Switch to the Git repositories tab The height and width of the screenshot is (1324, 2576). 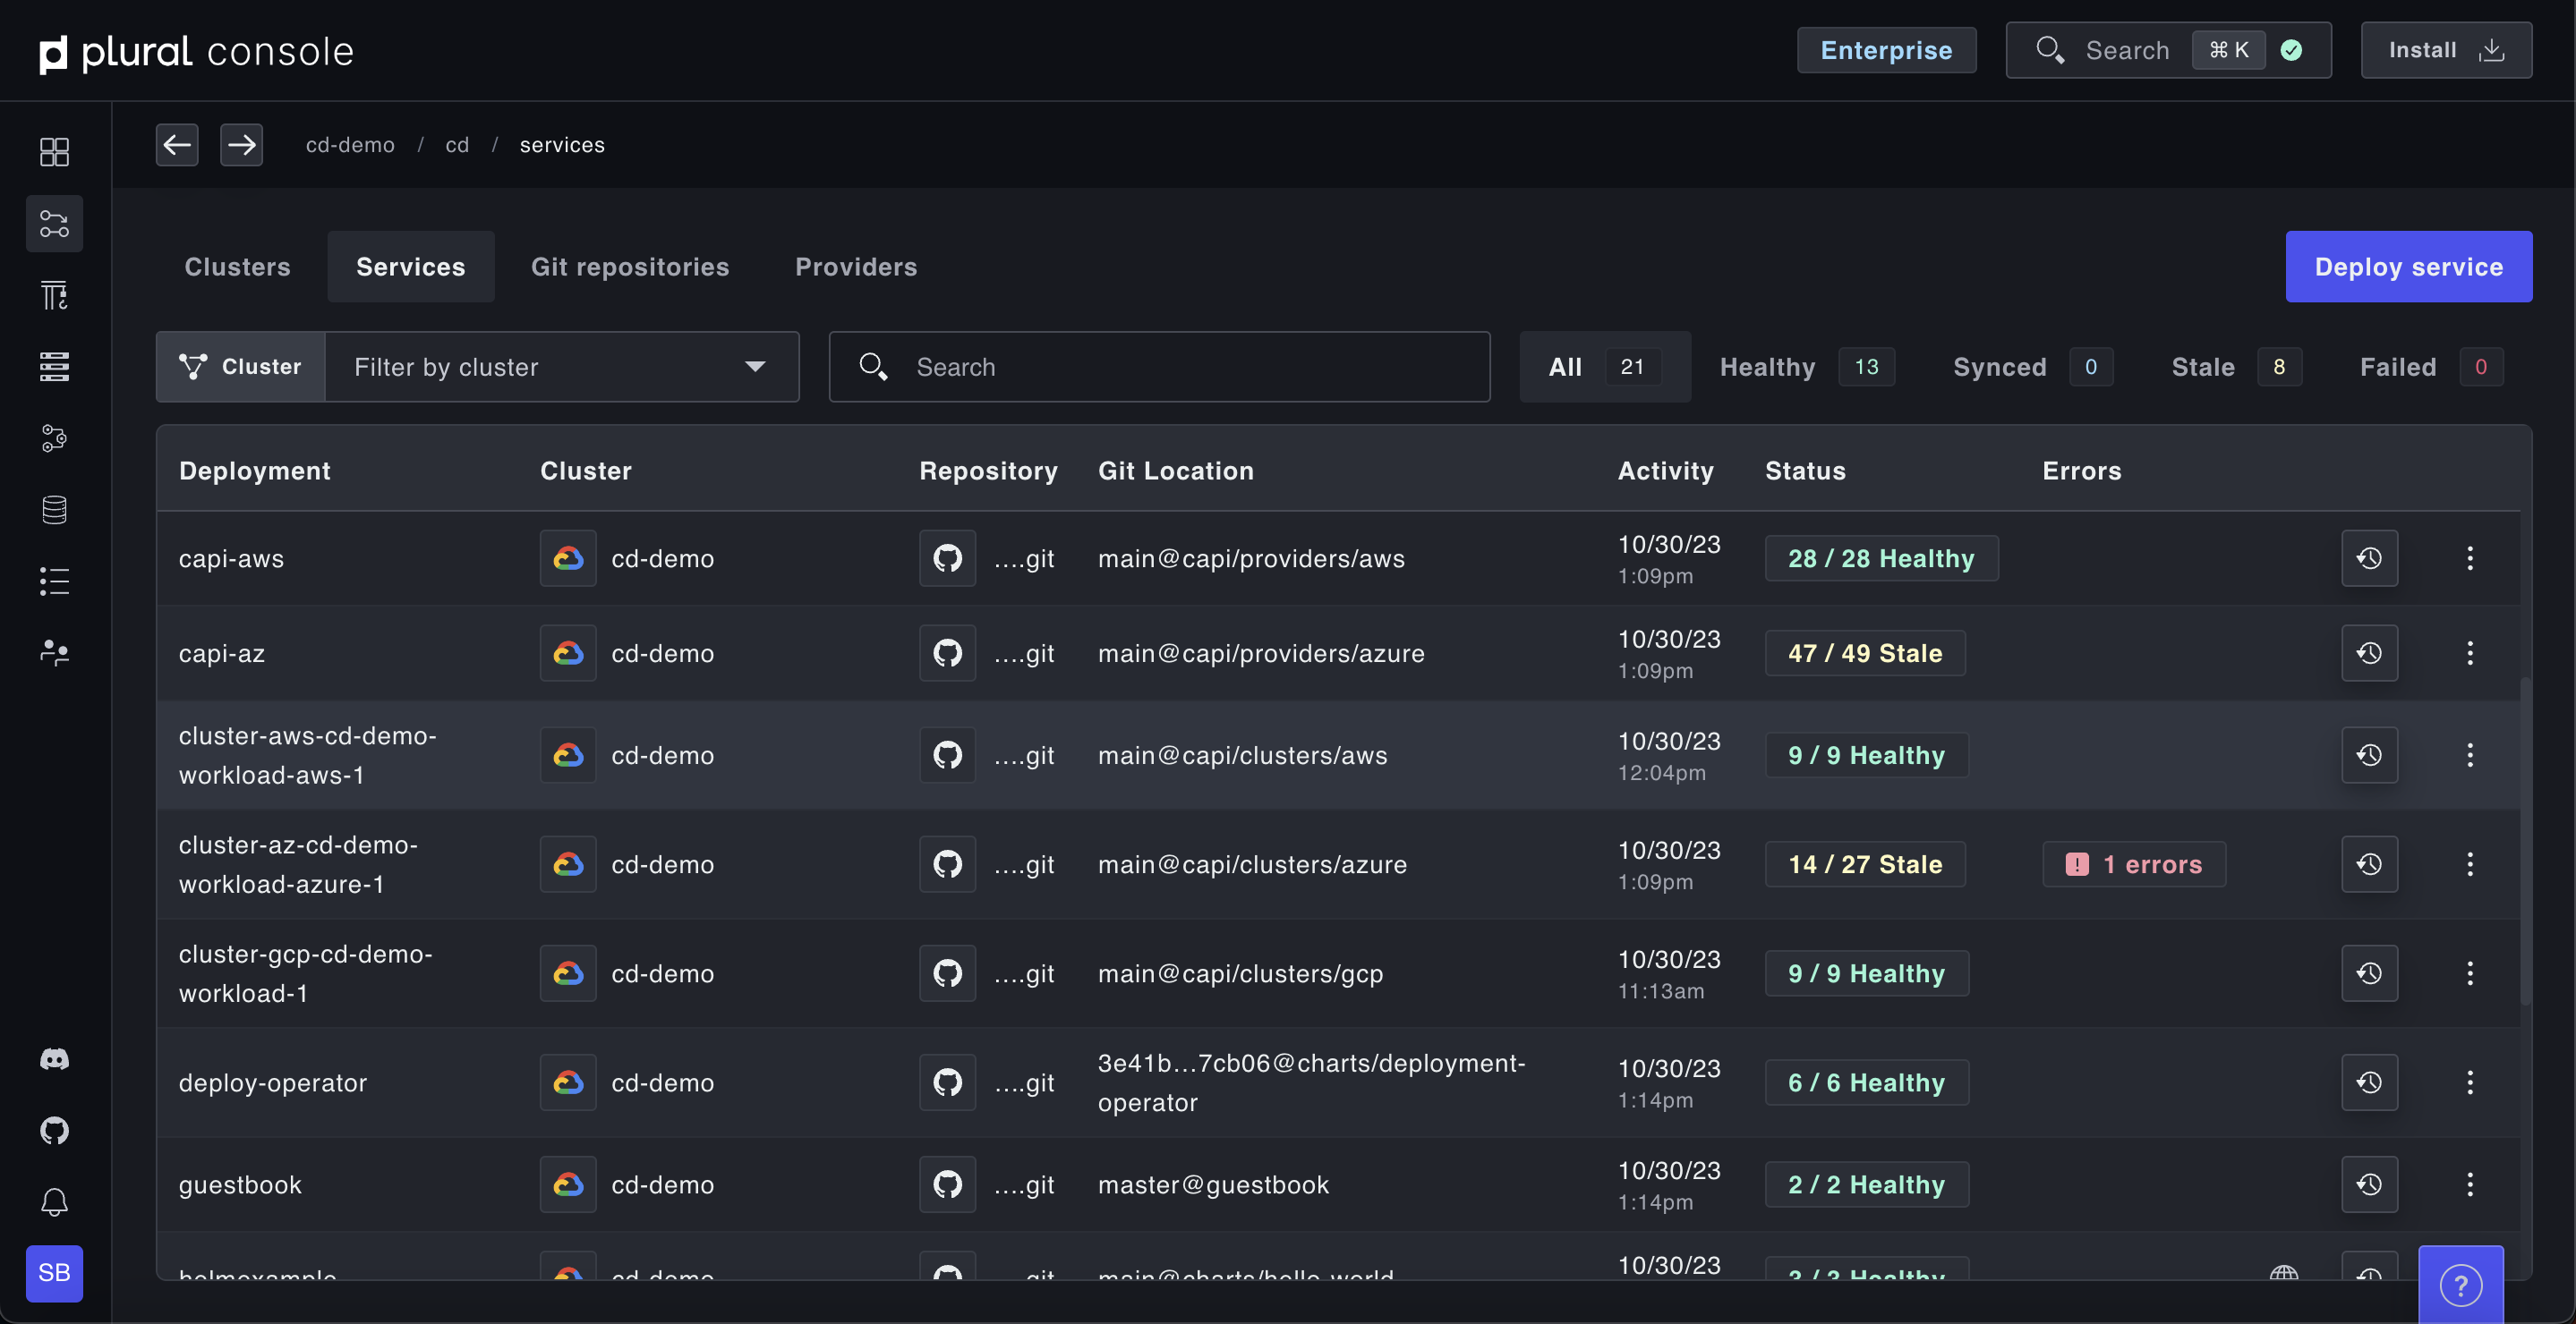(x=630, y=267)
